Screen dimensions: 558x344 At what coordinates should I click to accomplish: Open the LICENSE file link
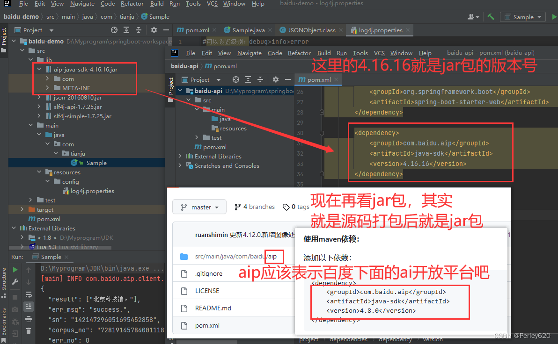pos(207,291)
